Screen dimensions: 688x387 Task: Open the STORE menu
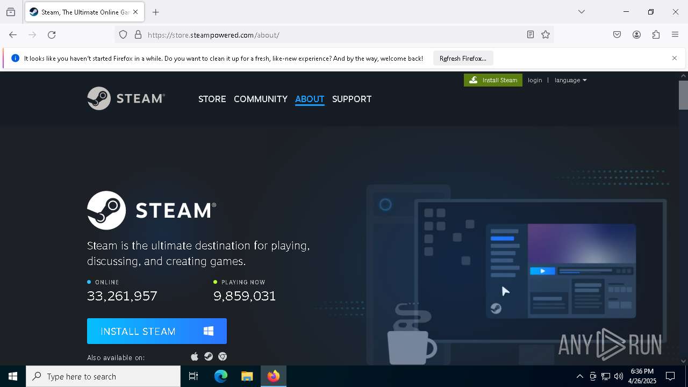tap(212, 99)
